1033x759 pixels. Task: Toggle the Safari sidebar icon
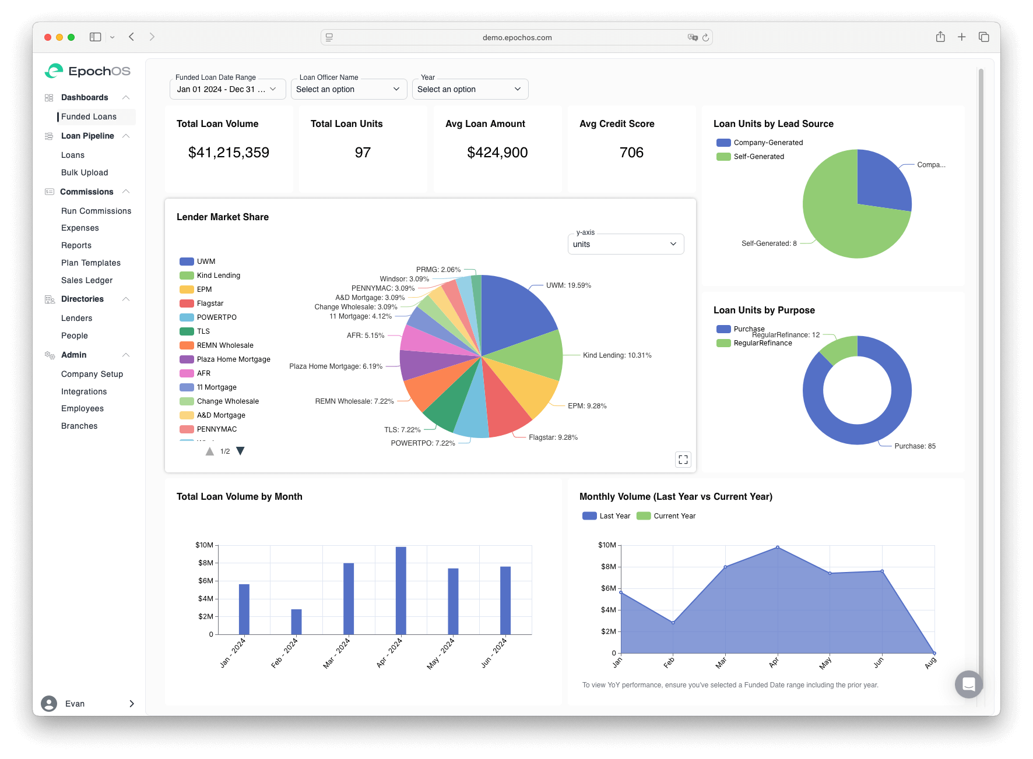(x=95, y=37)
